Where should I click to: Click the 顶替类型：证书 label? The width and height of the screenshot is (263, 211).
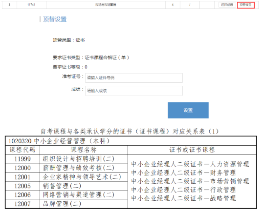coord(69,40)
